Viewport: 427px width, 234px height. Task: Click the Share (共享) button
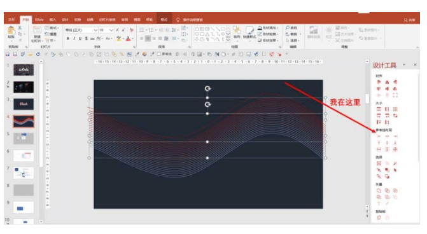409,20
